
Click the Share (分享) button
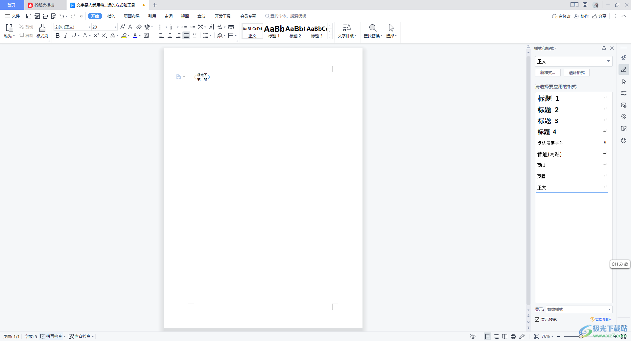coord(599,16)
